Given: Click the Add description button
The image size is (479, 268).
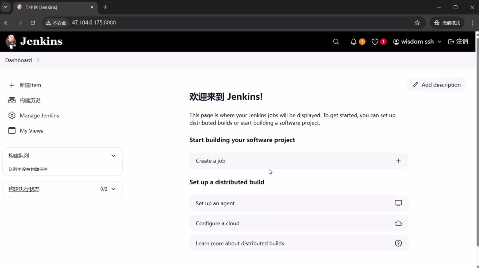Looking at the screenshot, I should [437, 85].
